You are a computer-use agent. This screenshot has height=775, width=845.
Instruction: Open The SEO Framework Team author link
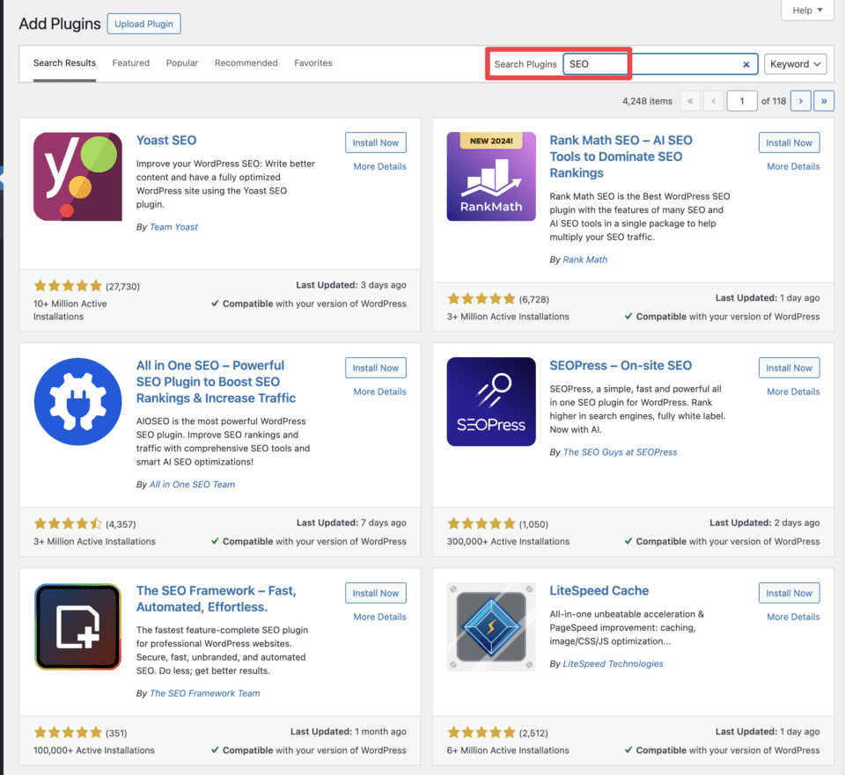(x=205, y=694)
